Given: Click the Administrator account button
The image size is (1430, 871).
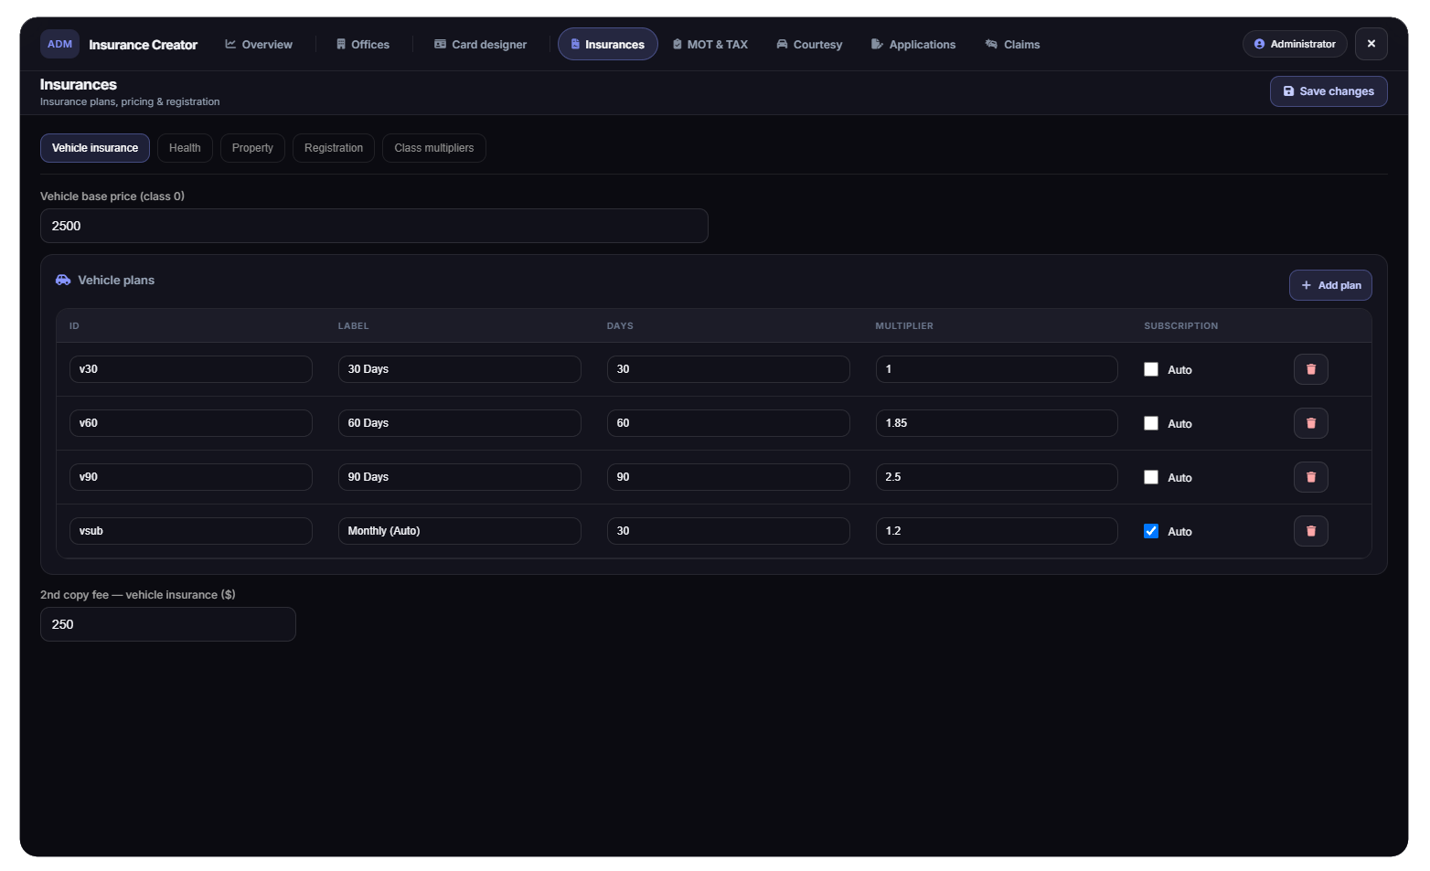Looking at the screenshot, I should pos(1295,44).
